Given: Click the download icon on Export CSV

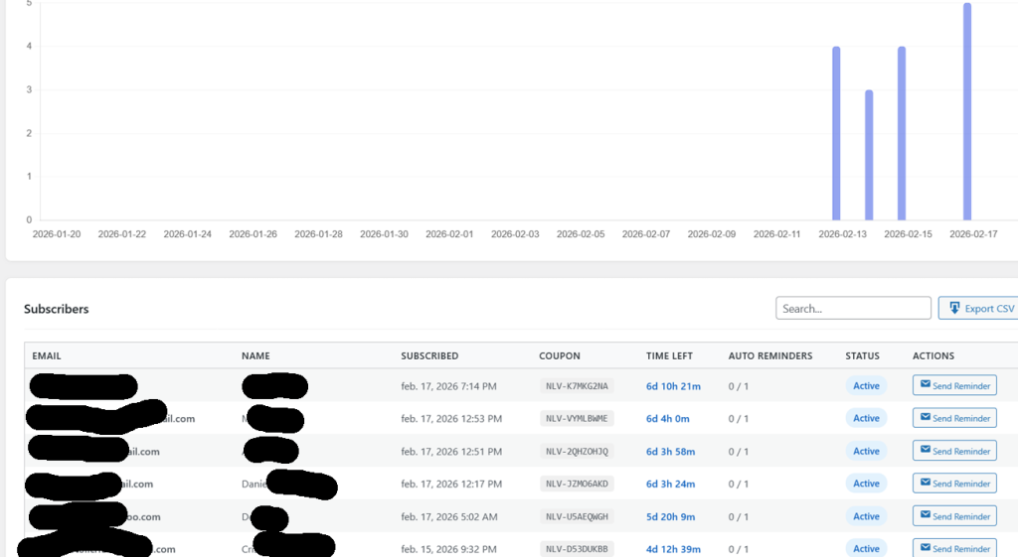Looking at the screenshot, I should coord(954,308).
